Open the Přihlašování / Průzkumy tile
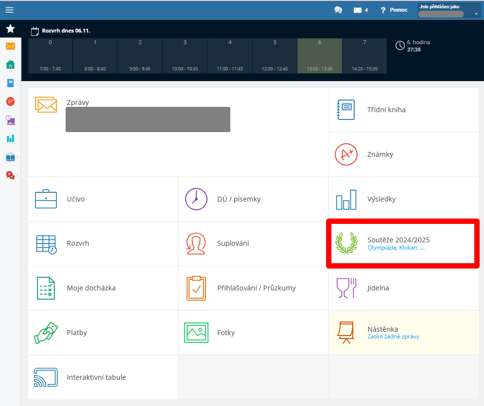The height and width of the screenshot is (406, 484). [253, 288]
